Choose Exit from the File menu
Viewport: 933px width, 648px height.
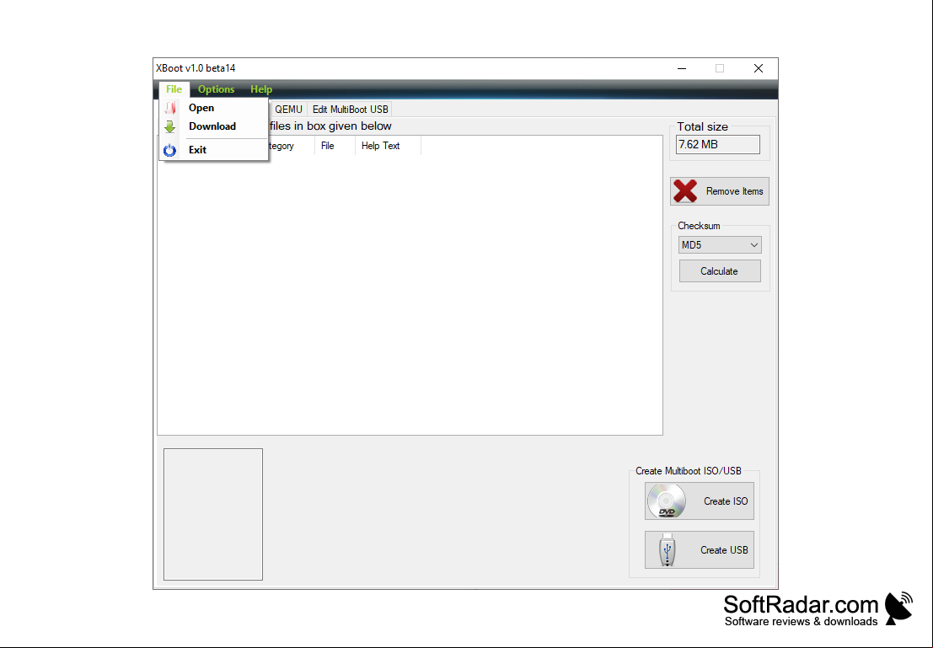pyautogui.click(x=213, y=150)
